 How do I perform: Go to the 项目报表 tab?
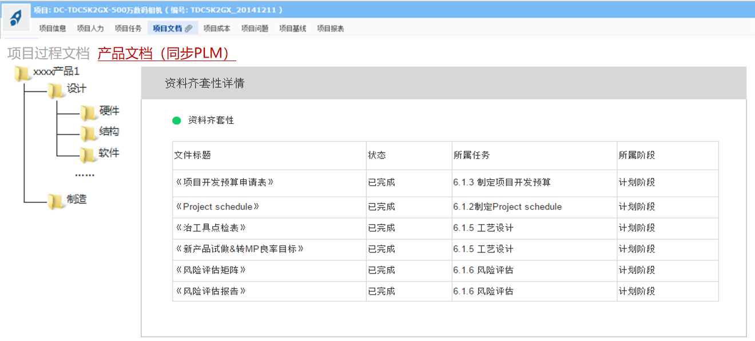pos(331,29)
